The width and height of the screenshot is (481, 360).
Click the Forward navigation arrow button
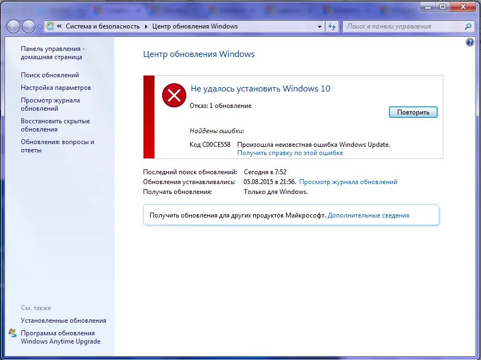tap(29, 26)
